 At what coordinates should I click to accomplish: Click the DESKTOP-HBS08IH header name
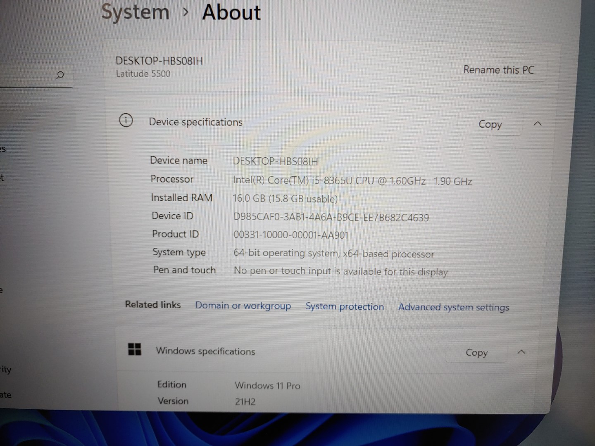[159, 61]
